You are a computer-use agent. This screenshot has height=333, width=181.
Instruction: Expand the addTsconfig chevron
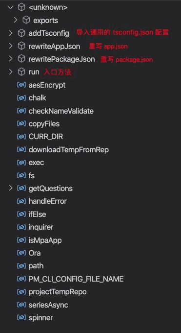11,33
